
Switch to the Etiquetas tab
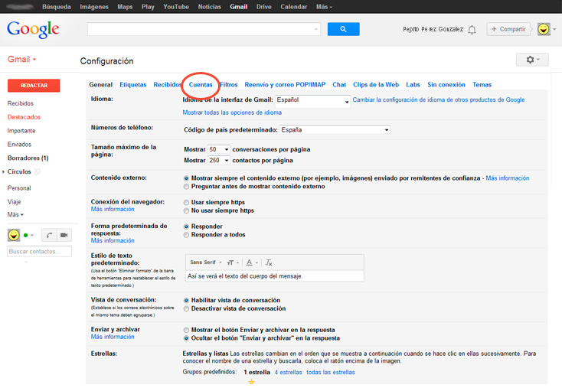pos(133,84)
